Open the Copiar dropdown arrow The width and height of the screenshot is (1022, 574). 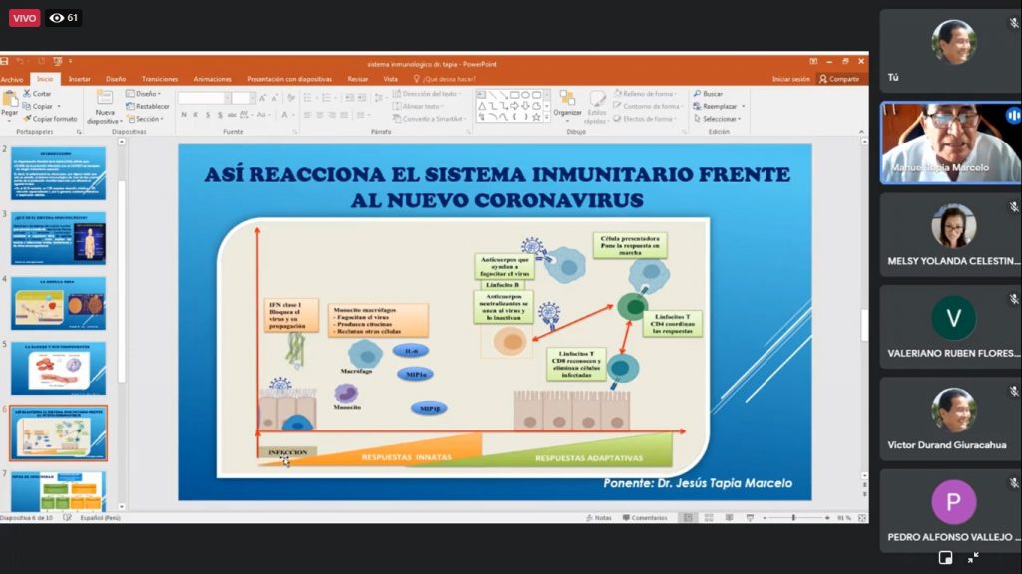point(59,106)
